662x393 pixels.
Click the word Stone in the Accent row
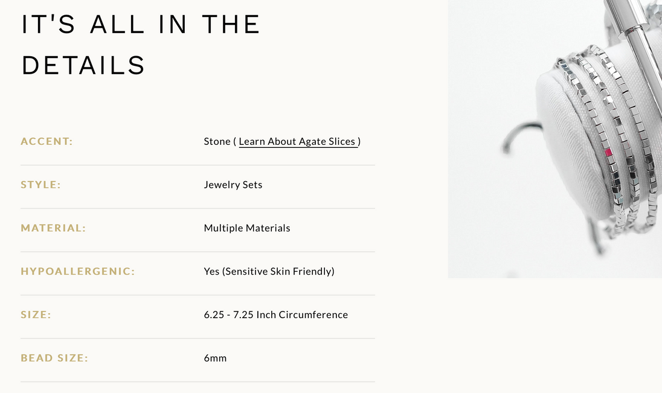(217, 142)
